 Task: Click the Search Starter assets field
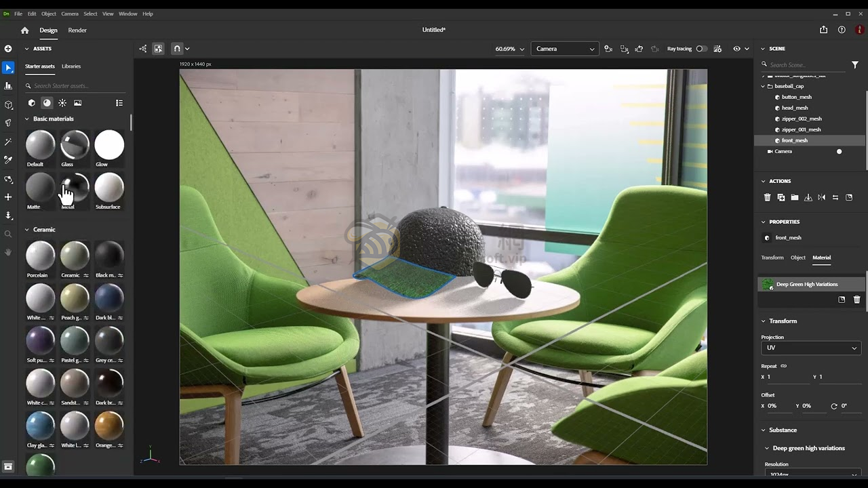pos(75,86)
